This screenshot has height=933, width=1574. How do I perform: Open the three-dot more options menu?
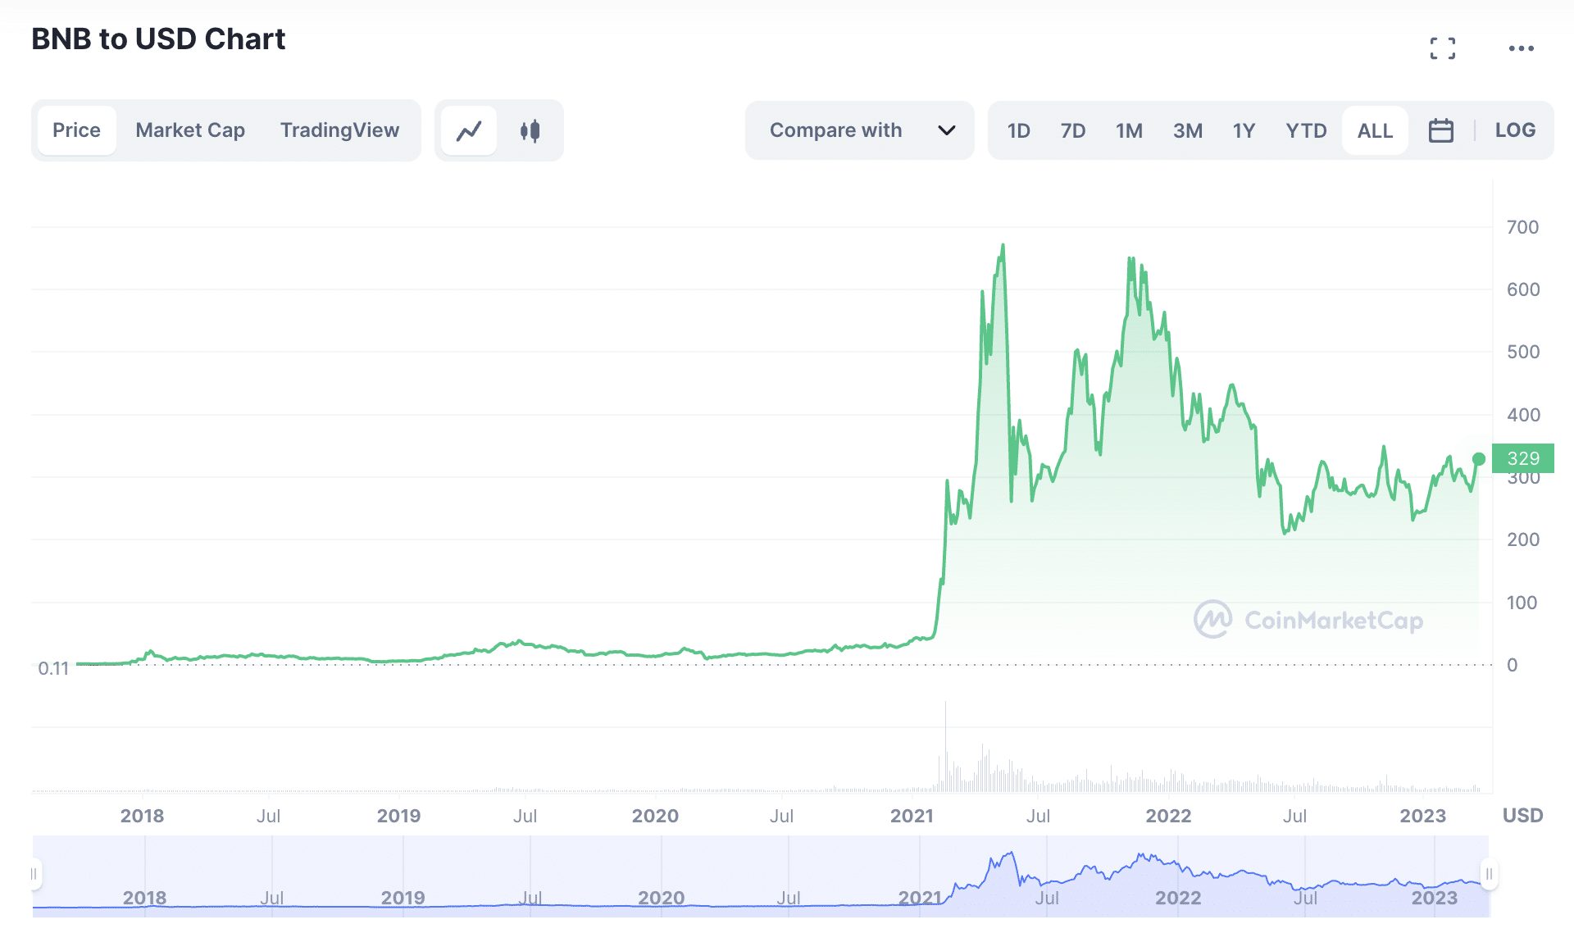(x=1521, y=48)
